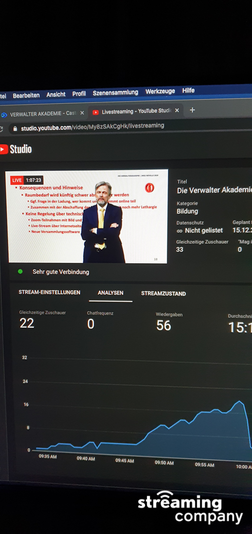
Task: Open the Werkzeuge menu
Action: point(160,91)
